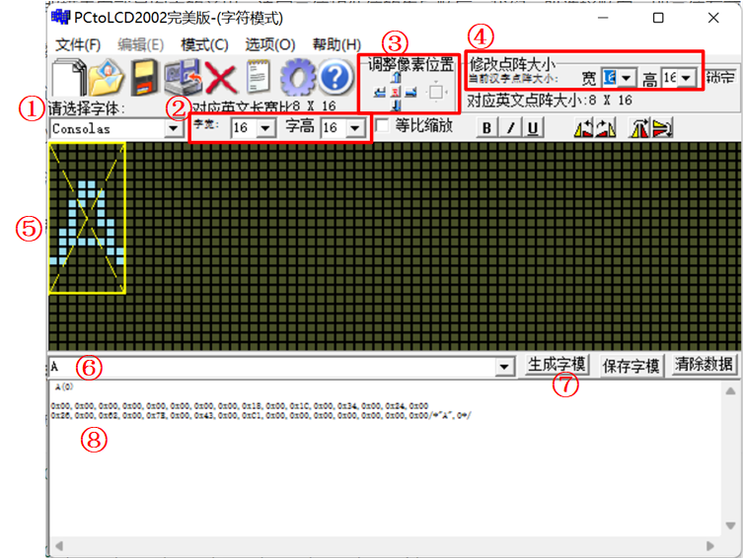
Task: Click the 清除数据 button
Action: coord(705,365)
